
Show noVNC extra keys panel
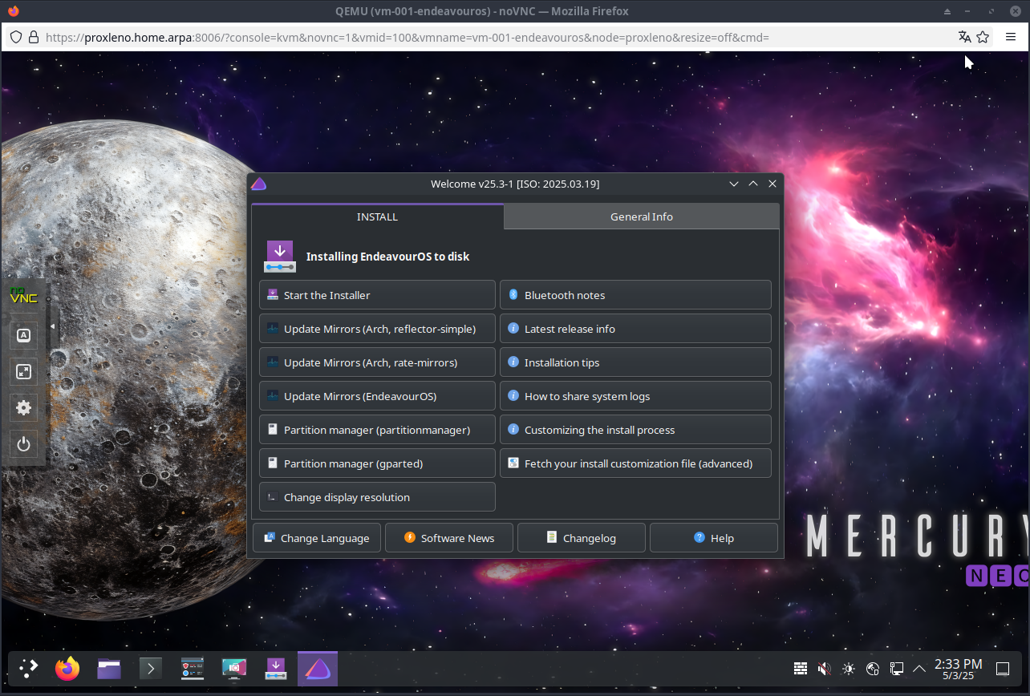pos(23,336)
